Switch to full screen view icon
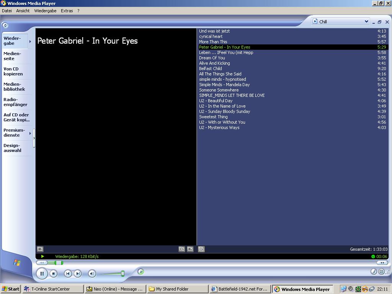The image size is (392, 294). click(x=190, y=249)
